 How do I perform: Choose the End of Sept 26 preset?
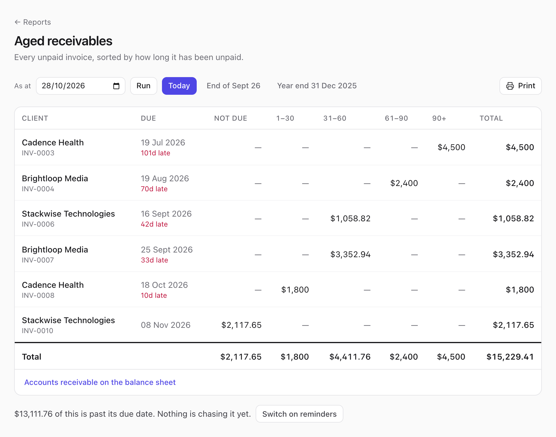pos(234,86)
